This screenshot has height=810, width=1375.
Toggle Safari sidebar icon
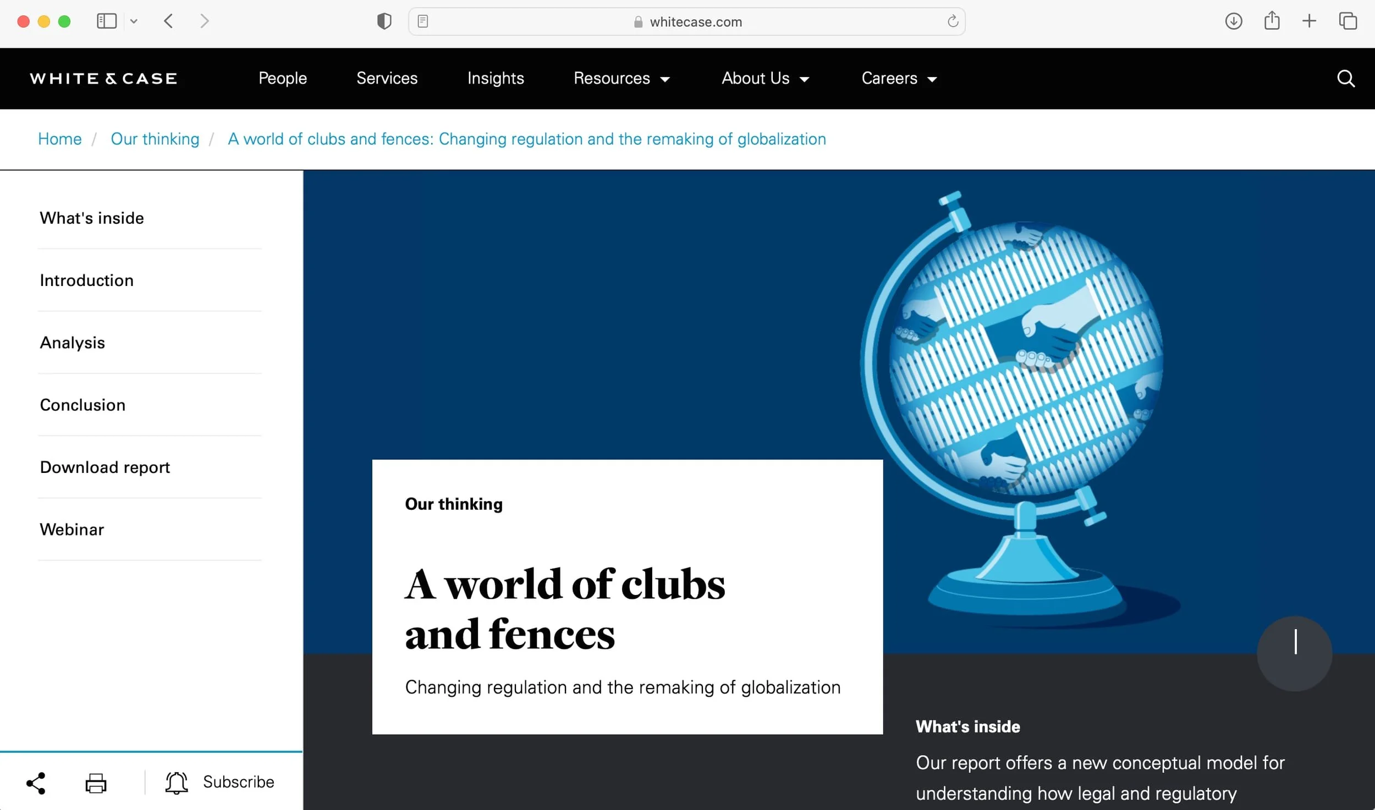(x=107, y=21)
